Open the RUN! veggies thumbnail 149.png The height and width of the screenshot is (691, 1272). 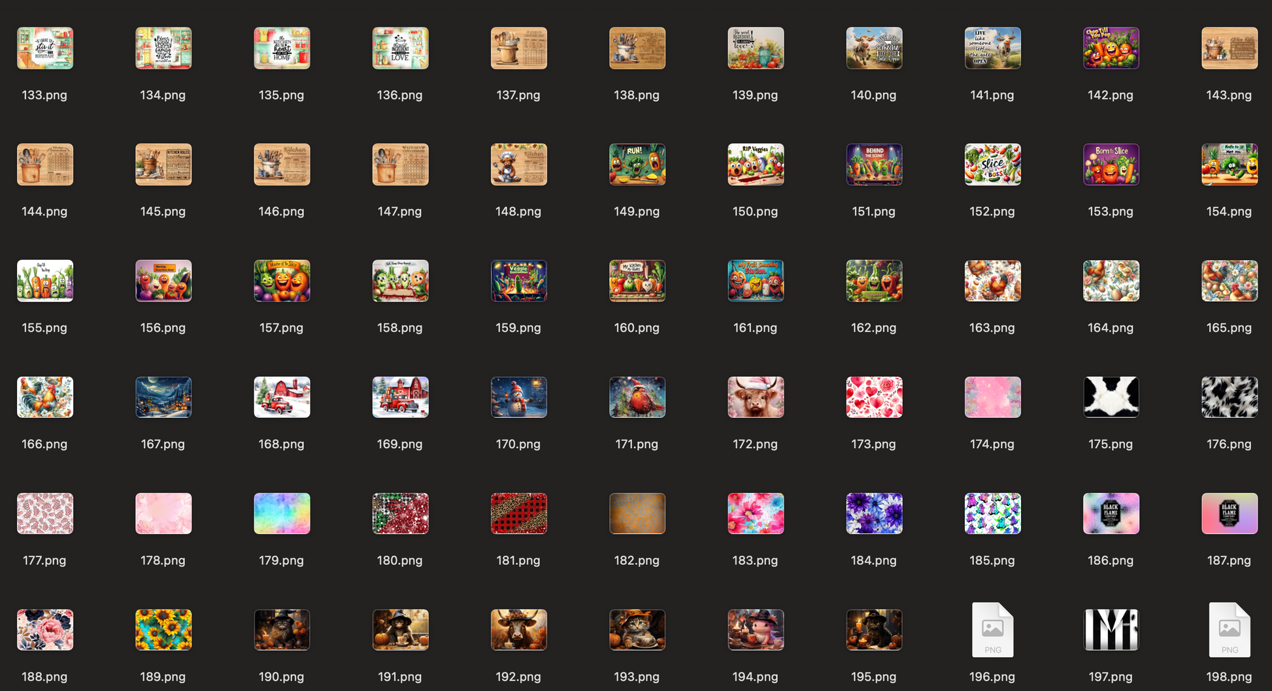637,165
